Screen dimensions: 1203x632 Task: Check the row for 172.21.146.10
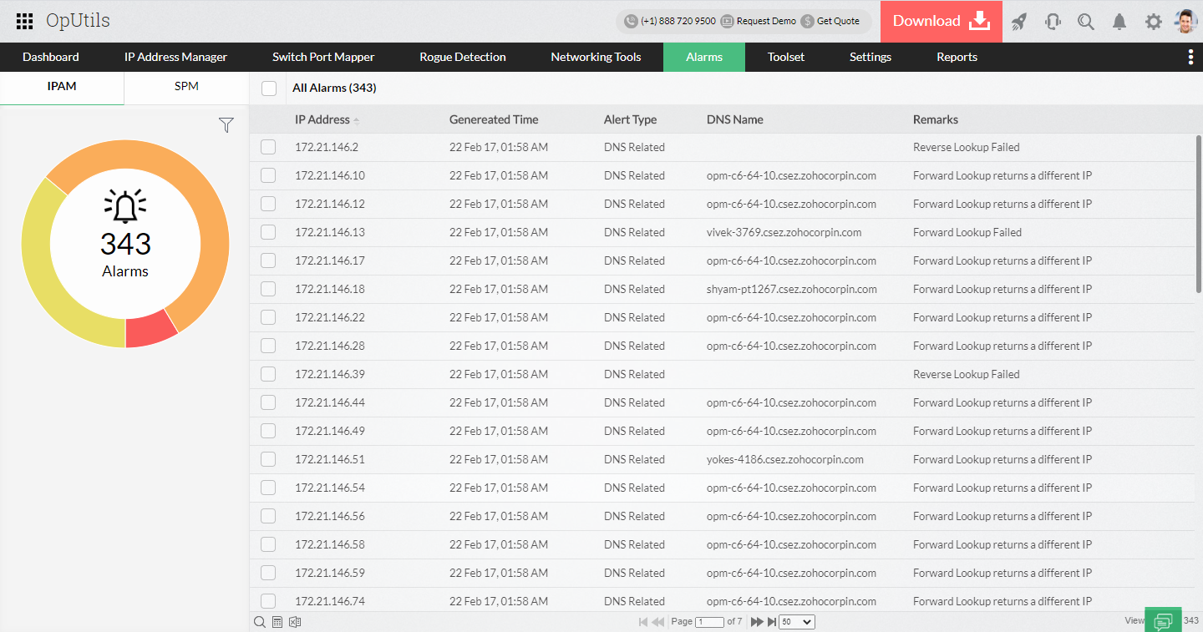(x=268, y=175)
